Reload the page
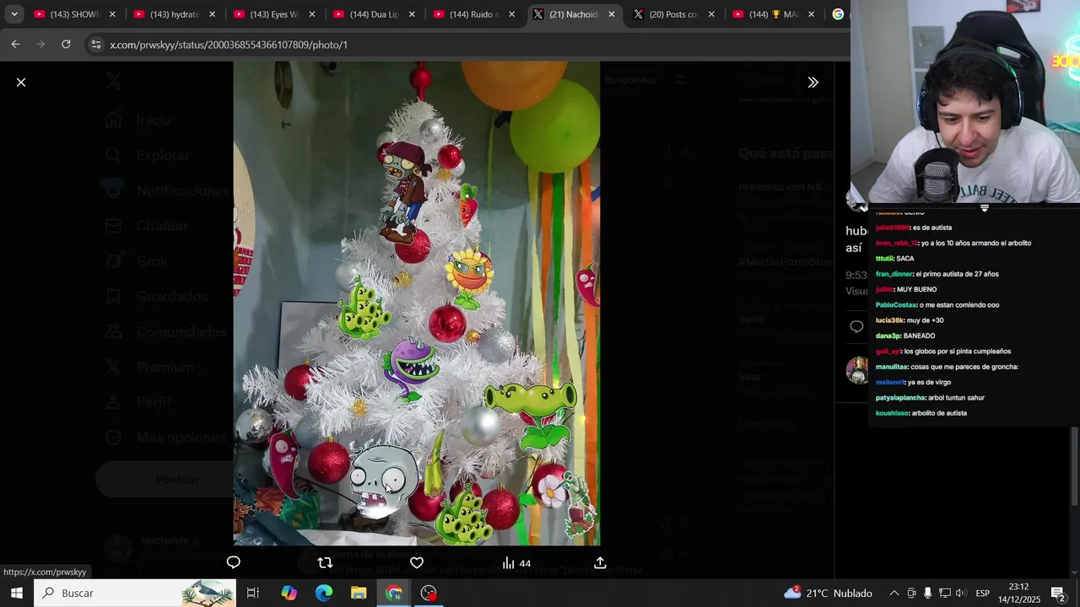This screenshot has width=1080, height=607. (66, 44)
